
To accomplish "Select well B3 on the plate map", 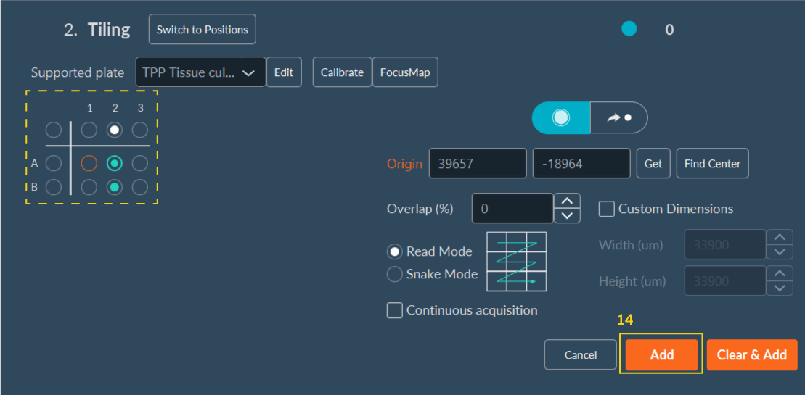I will (x=140, y=187).
